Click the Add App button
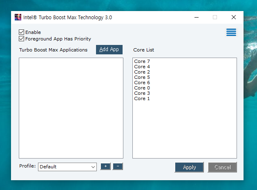Screen dimensions: 257x190 (x=109, y=49)
